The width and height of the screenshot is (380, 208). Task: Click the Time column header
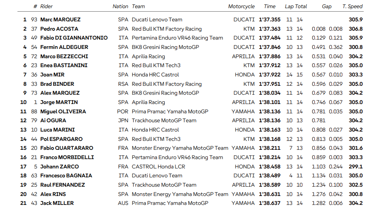(x=269, y=6)
